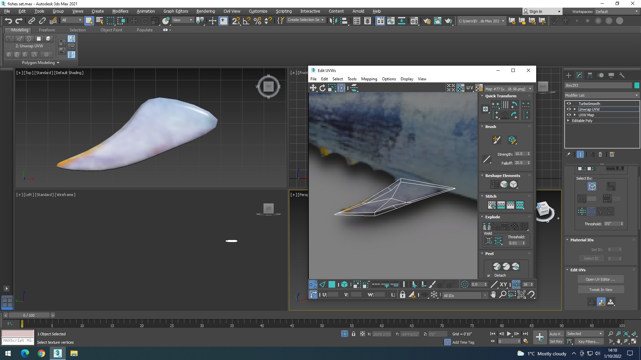Toggle Set Key mode button
Image resolution: width=641 pixels, height=360 pixels.
556,341
